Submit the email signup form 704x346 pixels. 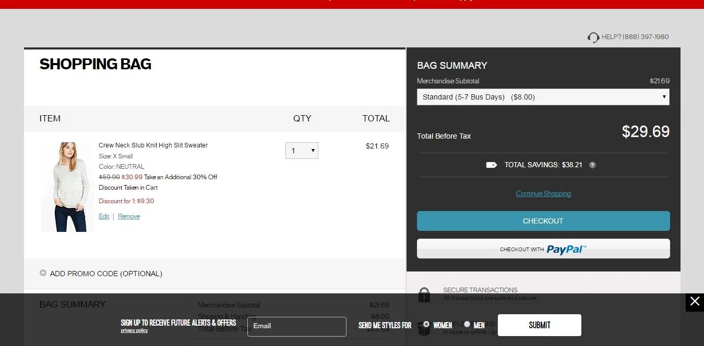(539, 325)
